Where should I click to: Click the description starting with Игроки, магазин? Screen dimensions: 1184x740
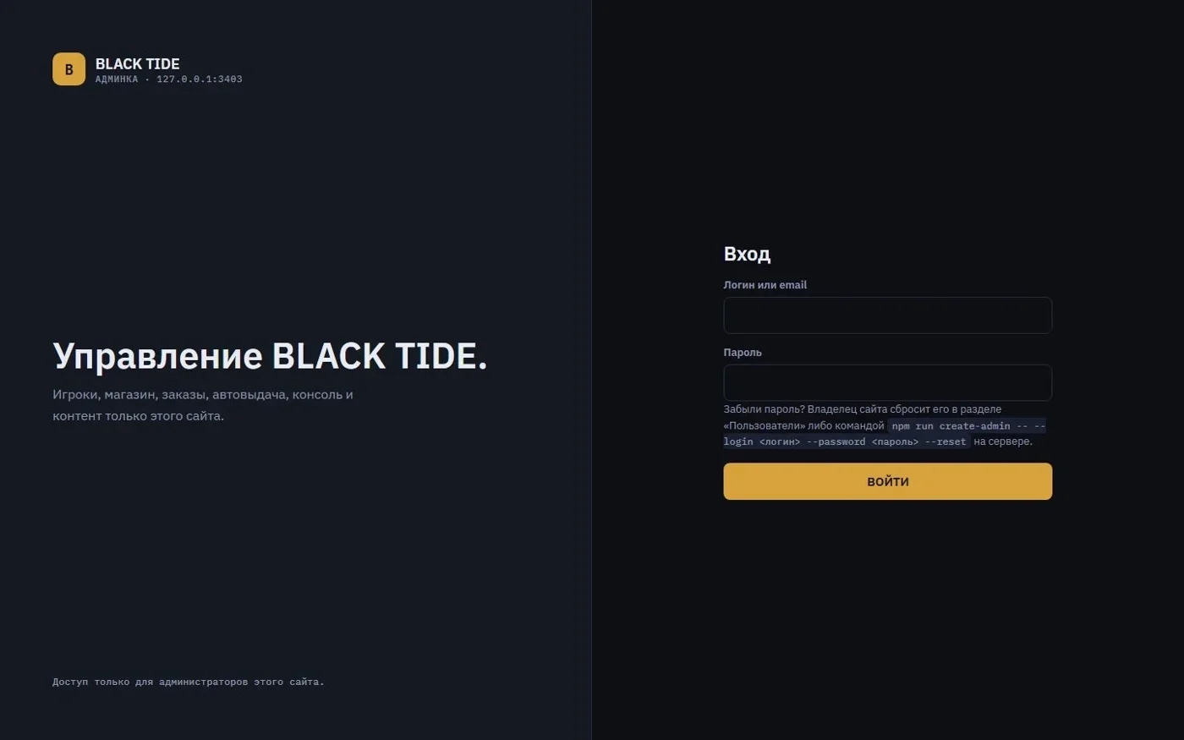click(x=203, y=405)
